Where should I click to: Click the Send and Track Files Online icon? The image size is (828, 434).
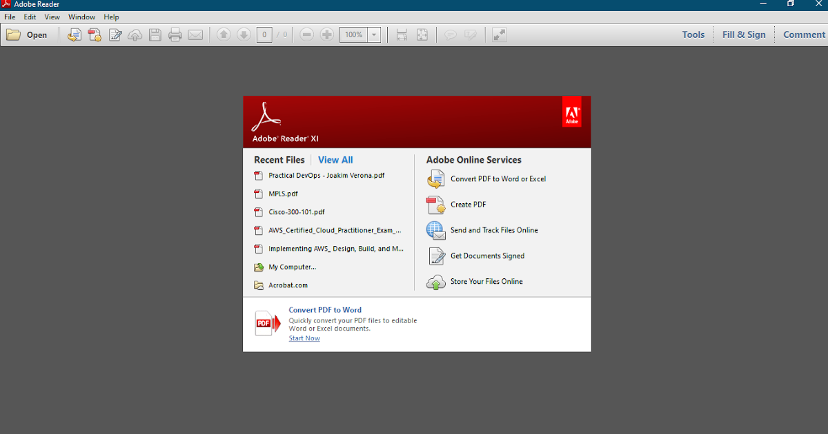click(x=436, y=230)
